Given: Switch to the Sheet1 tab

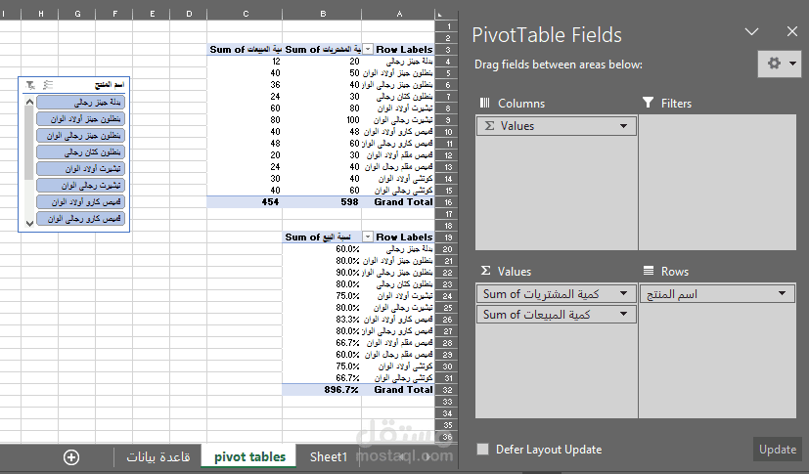Looking at the screenshot, I should pos(329,457).
